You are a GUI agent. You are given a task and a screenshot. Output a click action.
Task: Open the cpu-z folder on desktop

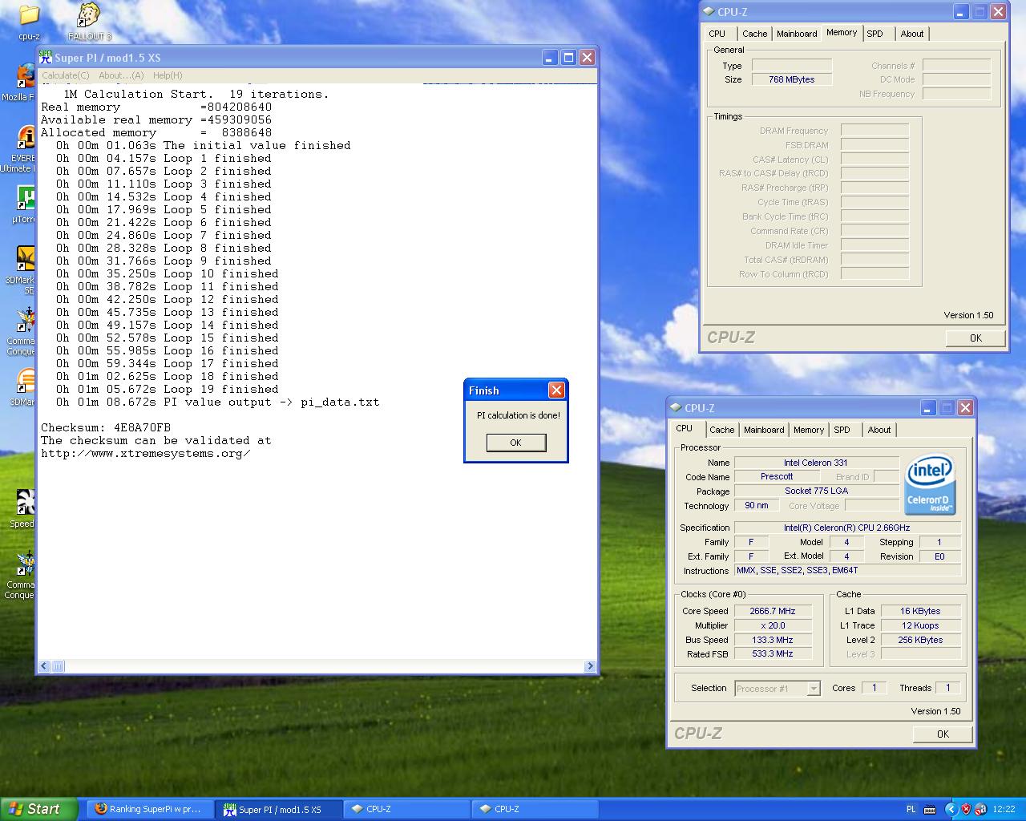click(x=29, y=16)
